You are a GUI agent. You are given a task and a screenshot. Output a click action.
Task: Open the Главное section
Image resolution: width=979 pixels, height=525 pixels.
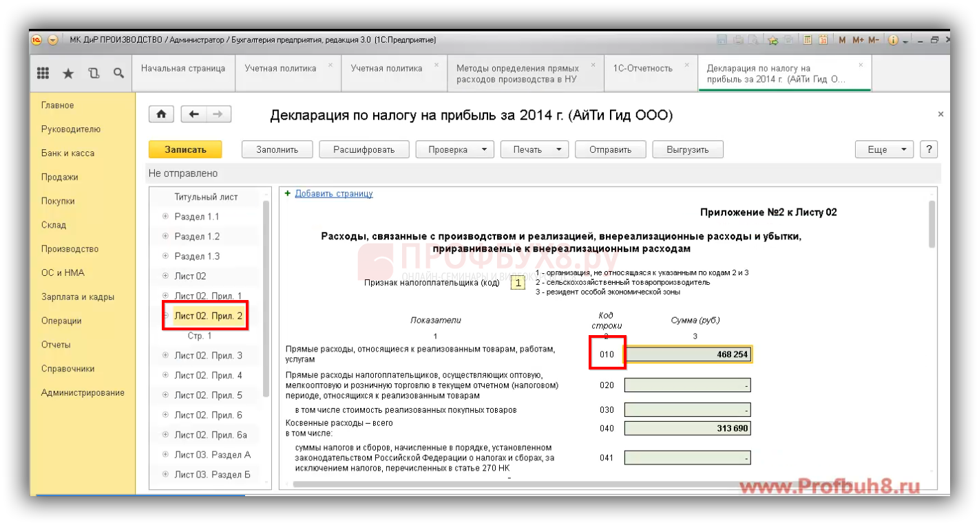click(58, 105)
